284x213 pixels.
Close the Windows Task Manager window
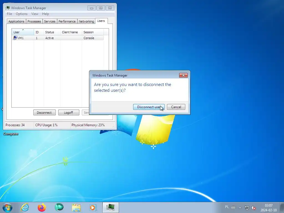(110, 8)
